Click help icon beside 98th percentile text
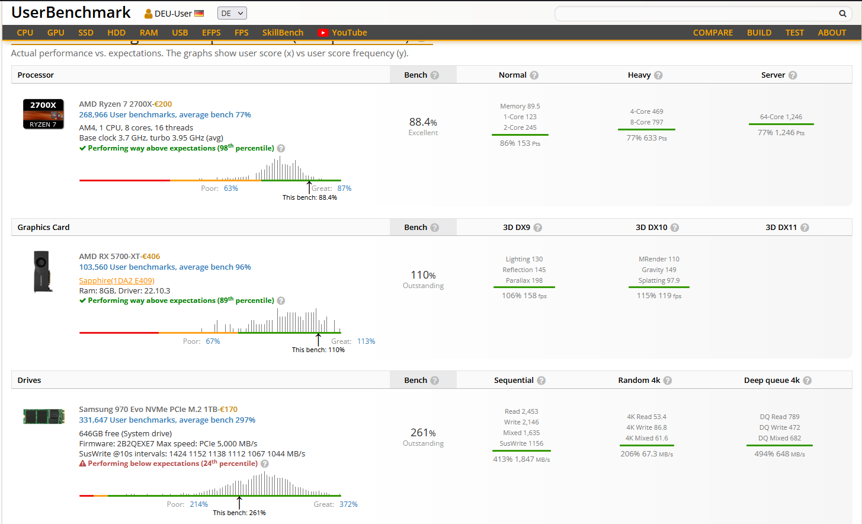 [281, 148]
